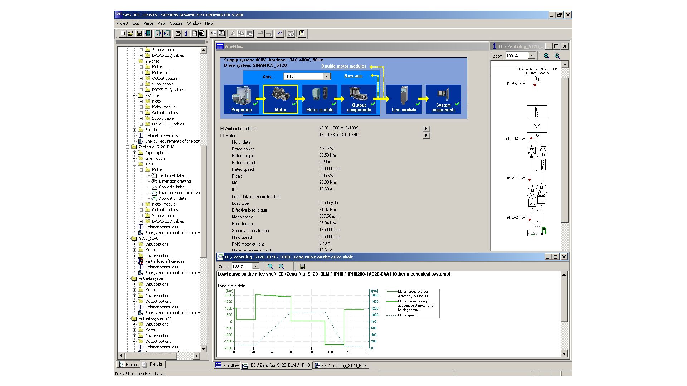The width and height of the screenshot is (687, 386).
Task: Click the down-step arrow toolbar icon
Action: tap(269, 34)
